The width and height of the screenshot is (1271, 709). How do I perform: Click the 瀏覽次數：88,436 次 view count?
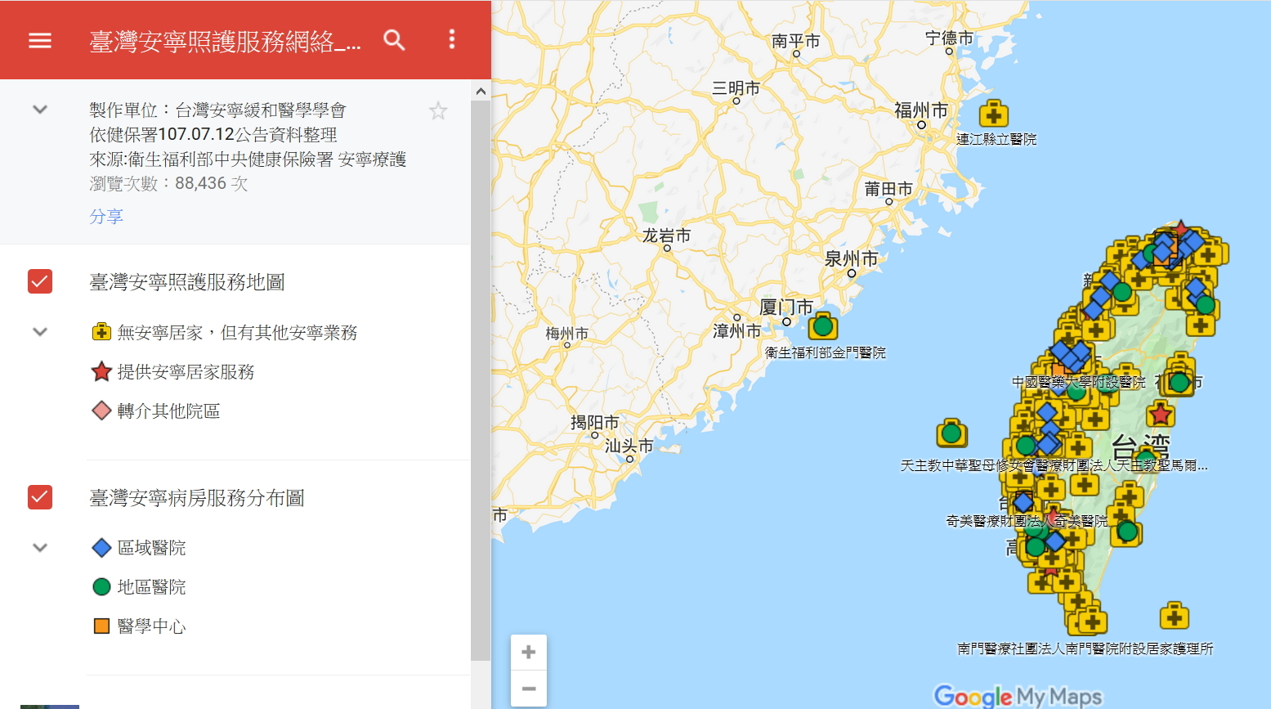(168, 183)
